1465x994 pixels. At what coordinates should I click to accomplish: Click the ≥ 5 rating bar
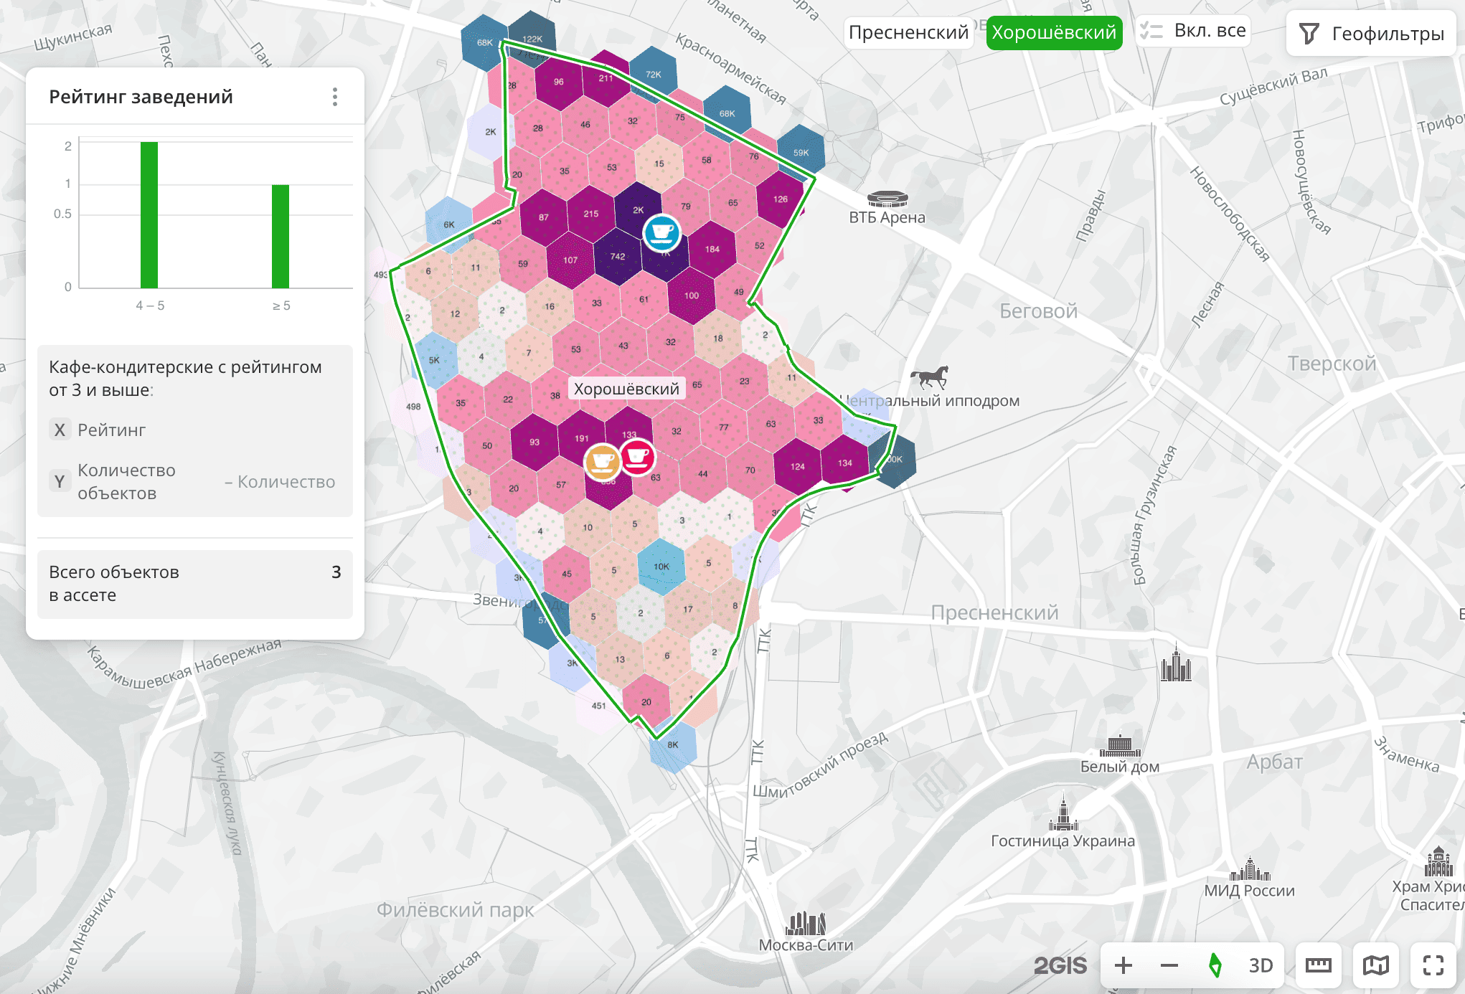pos(281,237)
